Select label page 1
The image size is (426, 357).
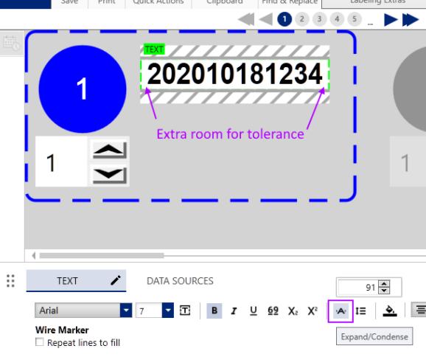(x=284, y=19)
